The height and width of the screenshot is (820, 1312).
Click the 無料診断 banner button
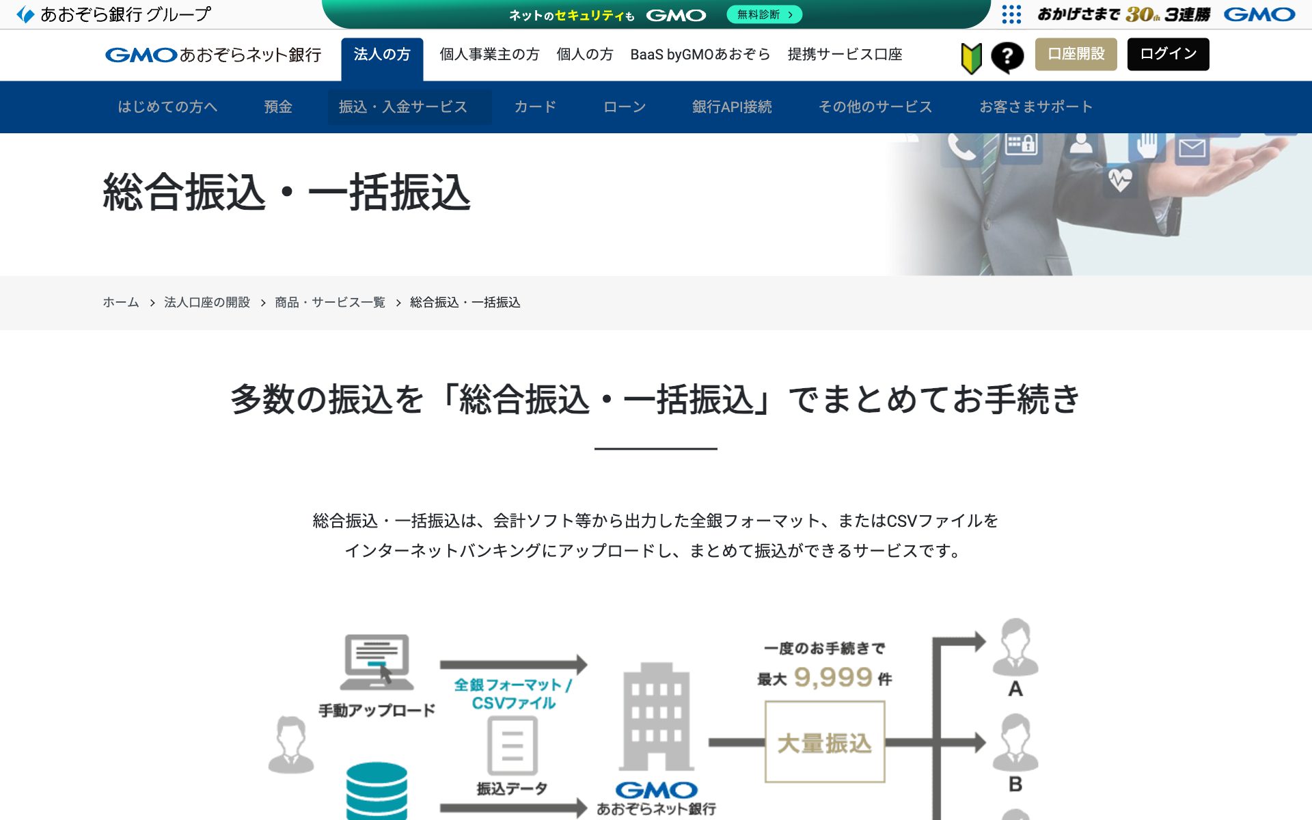(765, 14)
